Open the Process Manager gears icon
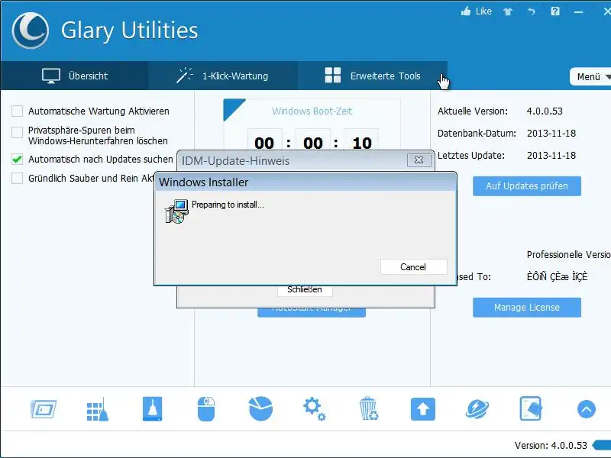 [x=315, y=409]
